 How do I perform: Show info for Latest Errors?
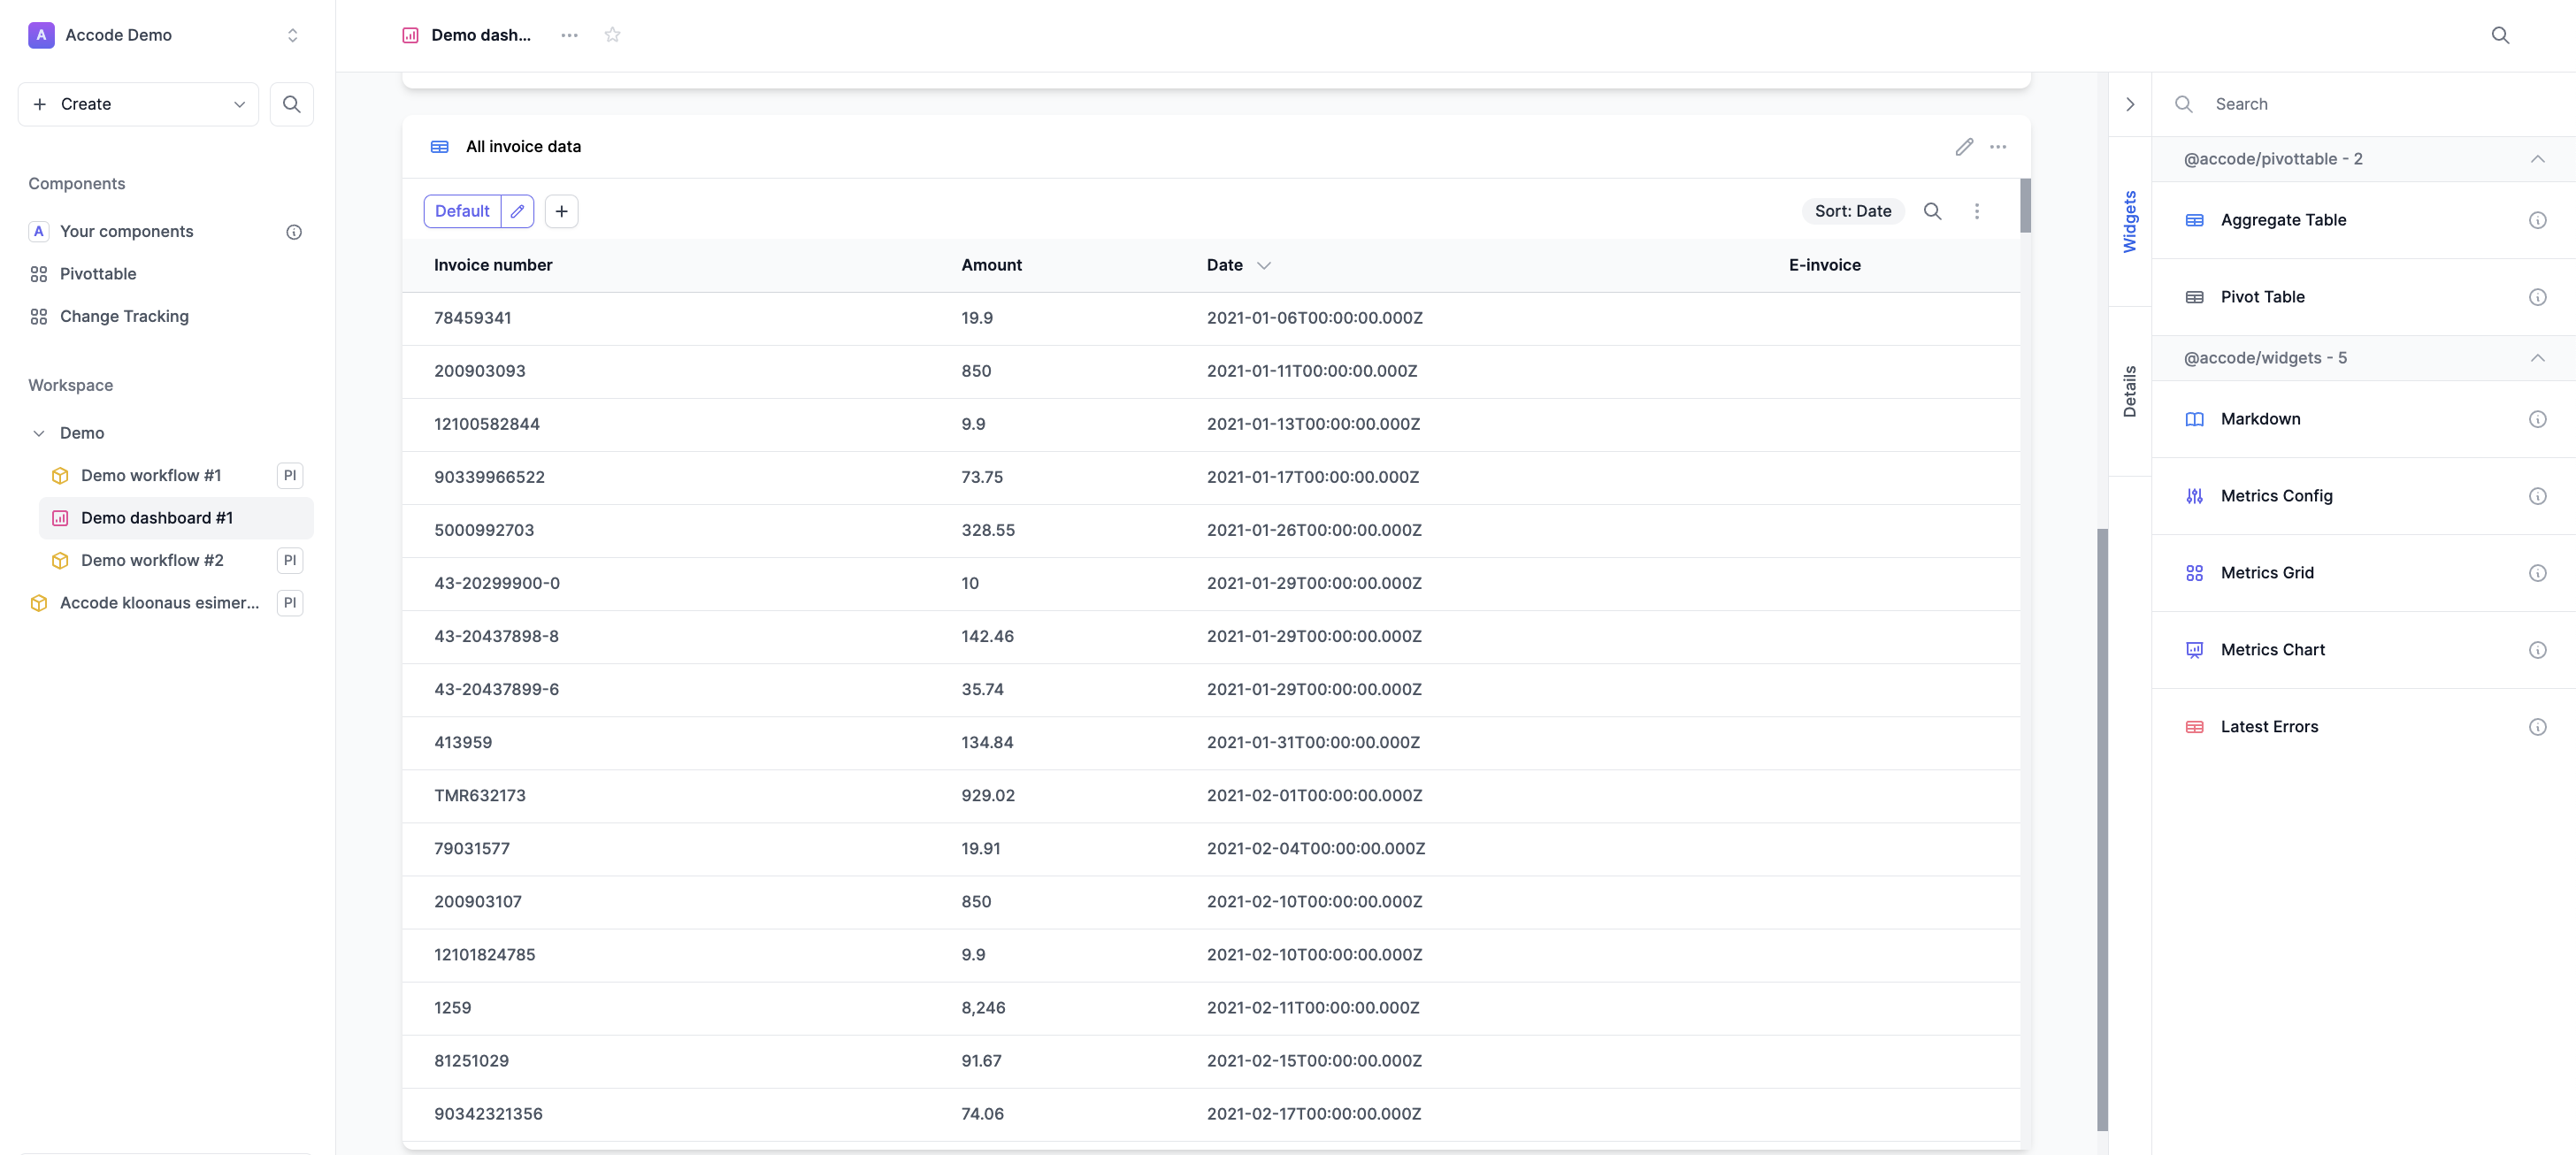pos(2537,727)
